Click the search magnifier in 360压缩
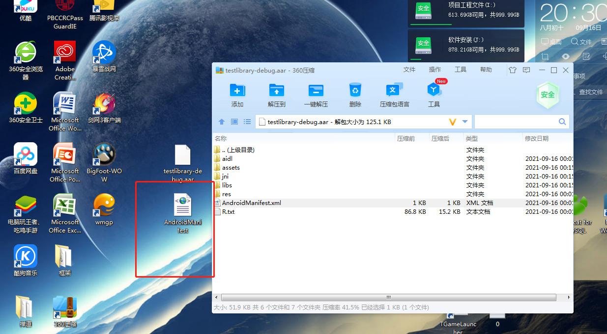607x334 pixels. coord(562,122)
